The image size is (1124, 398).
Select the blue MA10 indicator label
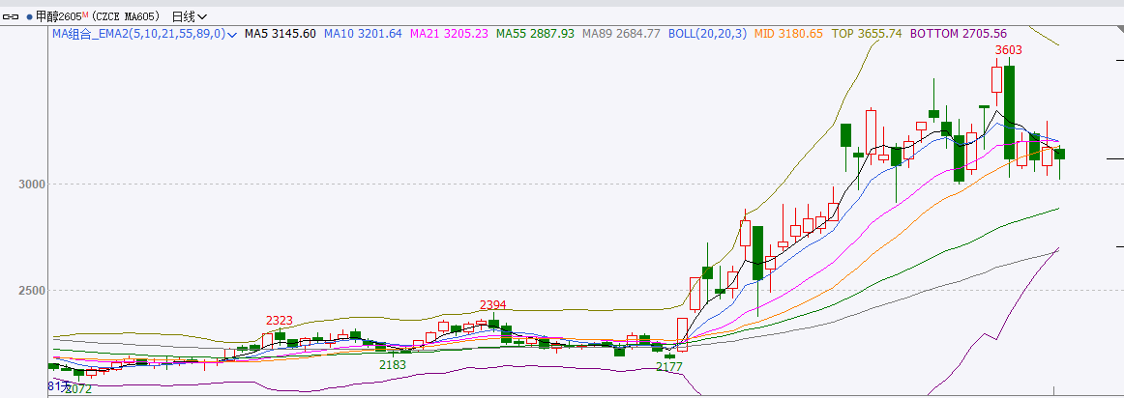[362, 33]
